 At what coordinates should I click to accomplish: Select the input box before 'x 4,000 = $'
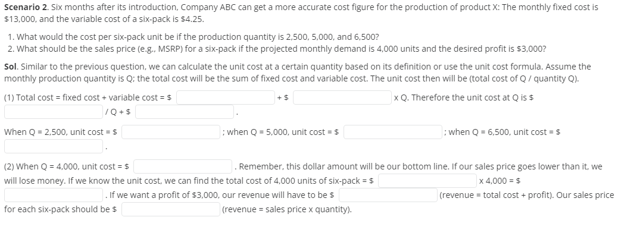(x=427, y=181)
